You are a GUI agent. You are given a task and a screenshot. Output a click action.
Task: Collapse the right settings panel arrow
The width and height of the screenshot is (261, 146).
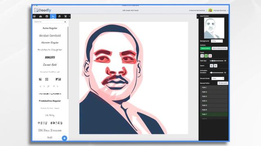(197, 16)
